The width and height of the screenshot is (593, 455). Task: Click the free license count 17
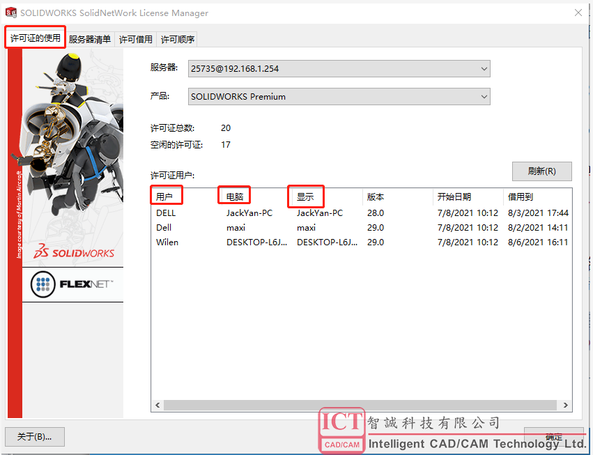(226, 145)
